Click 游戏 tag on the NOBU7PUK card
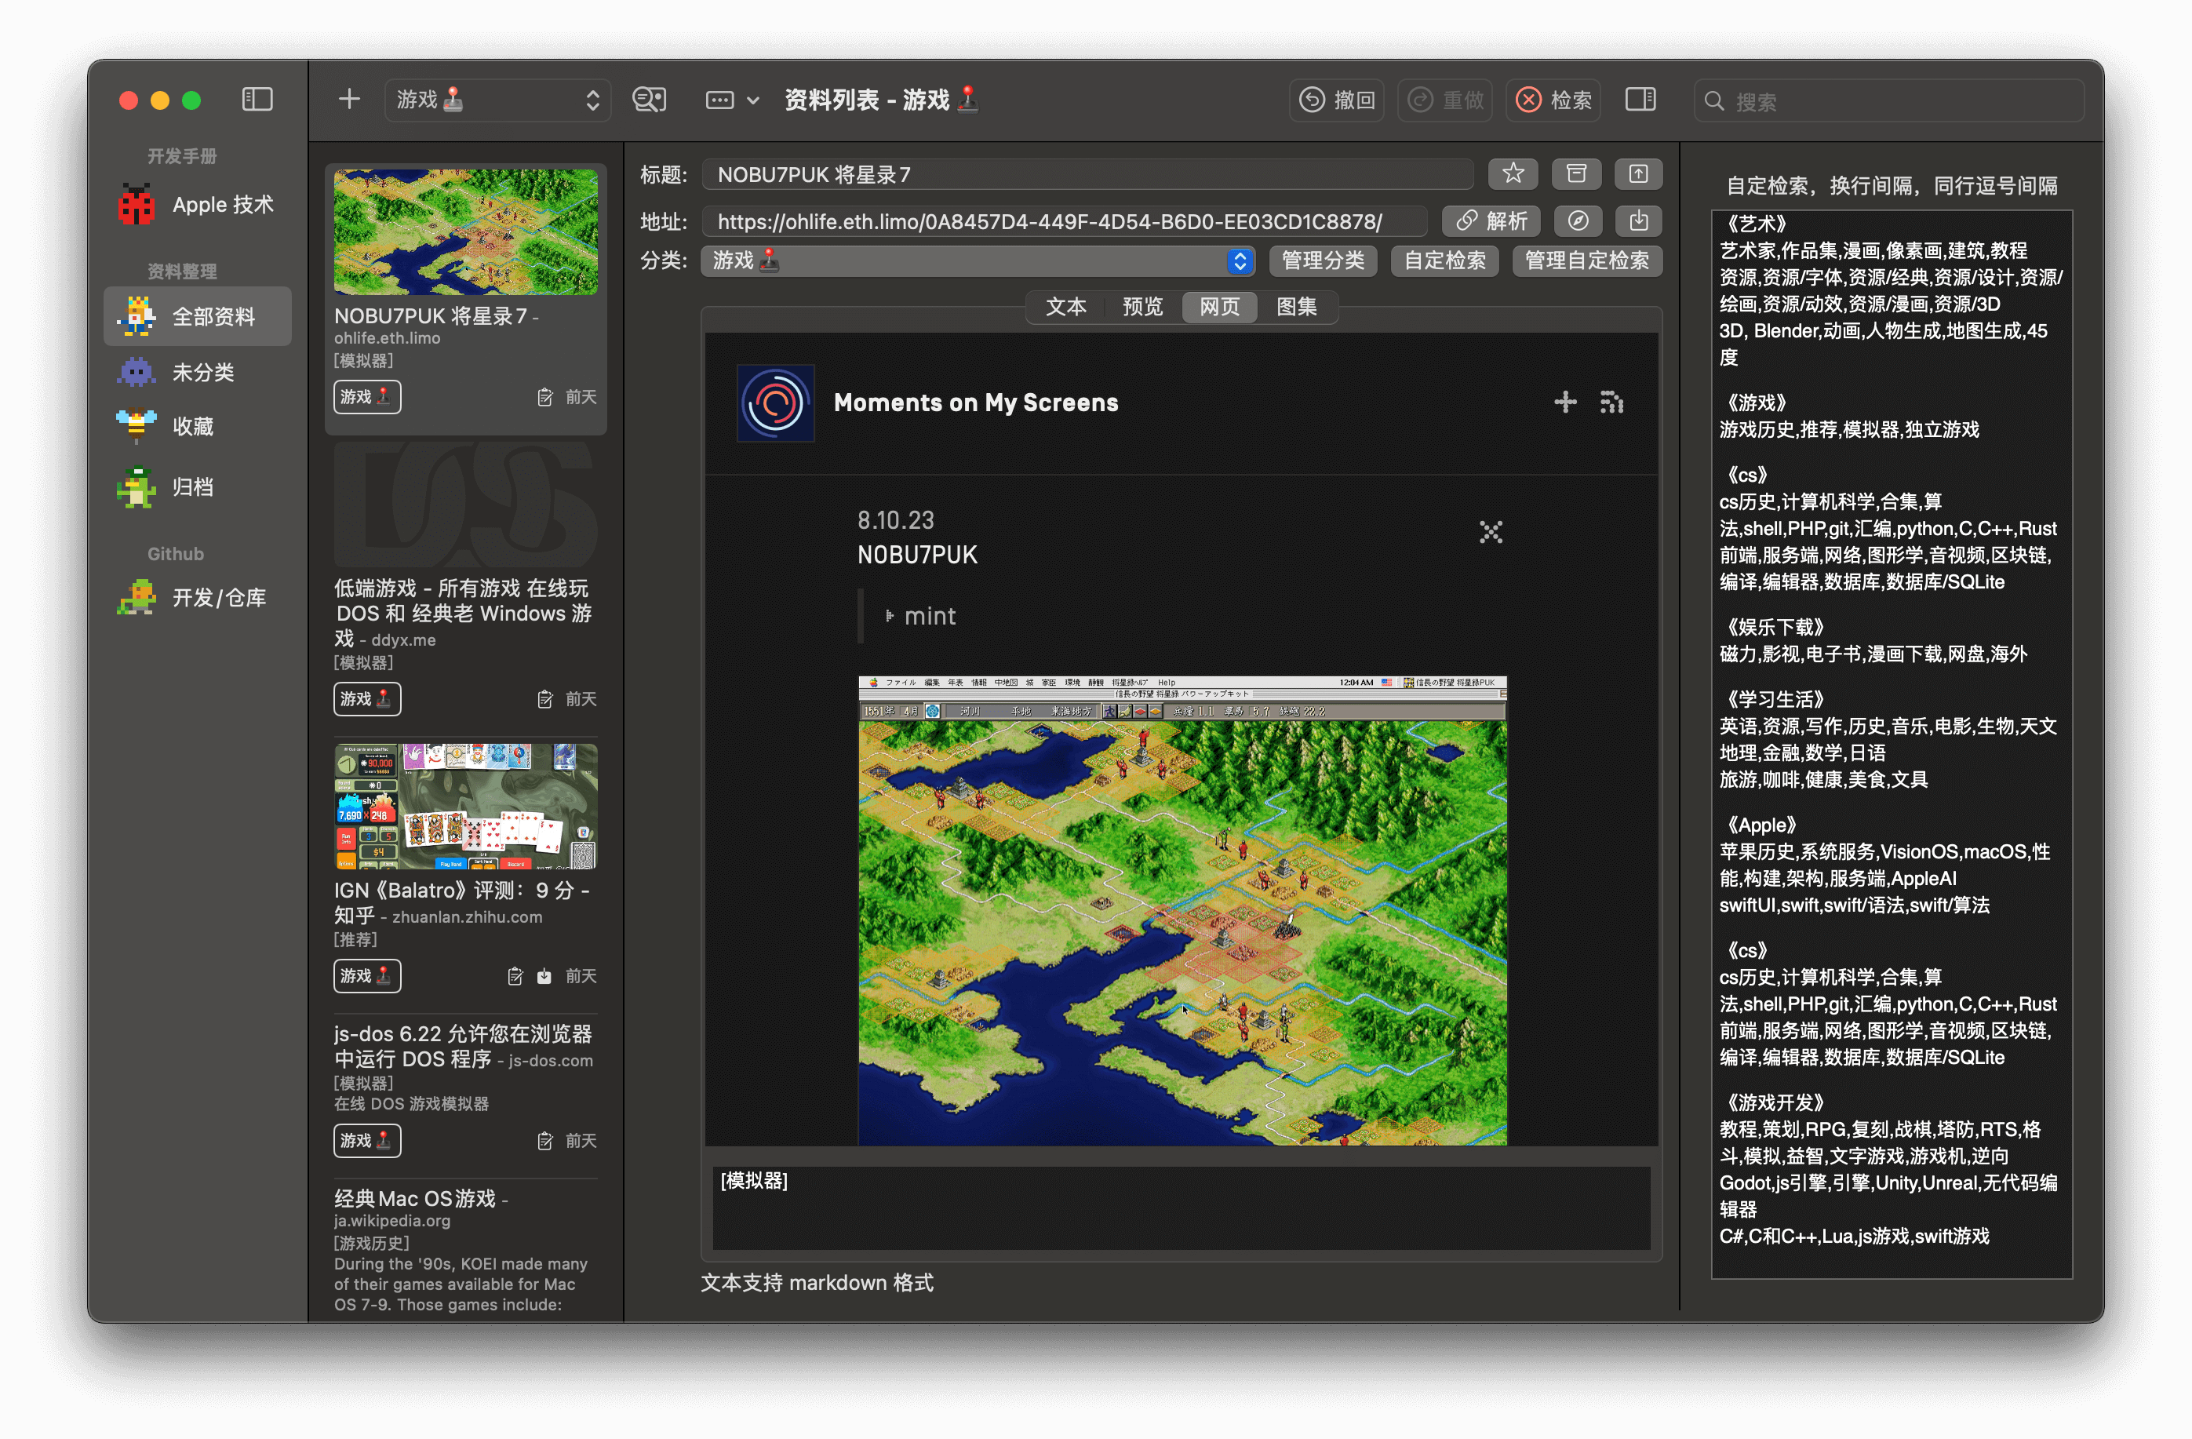Image resolution: width=2192 pixels, height=1439 pixels. point(366,397)
